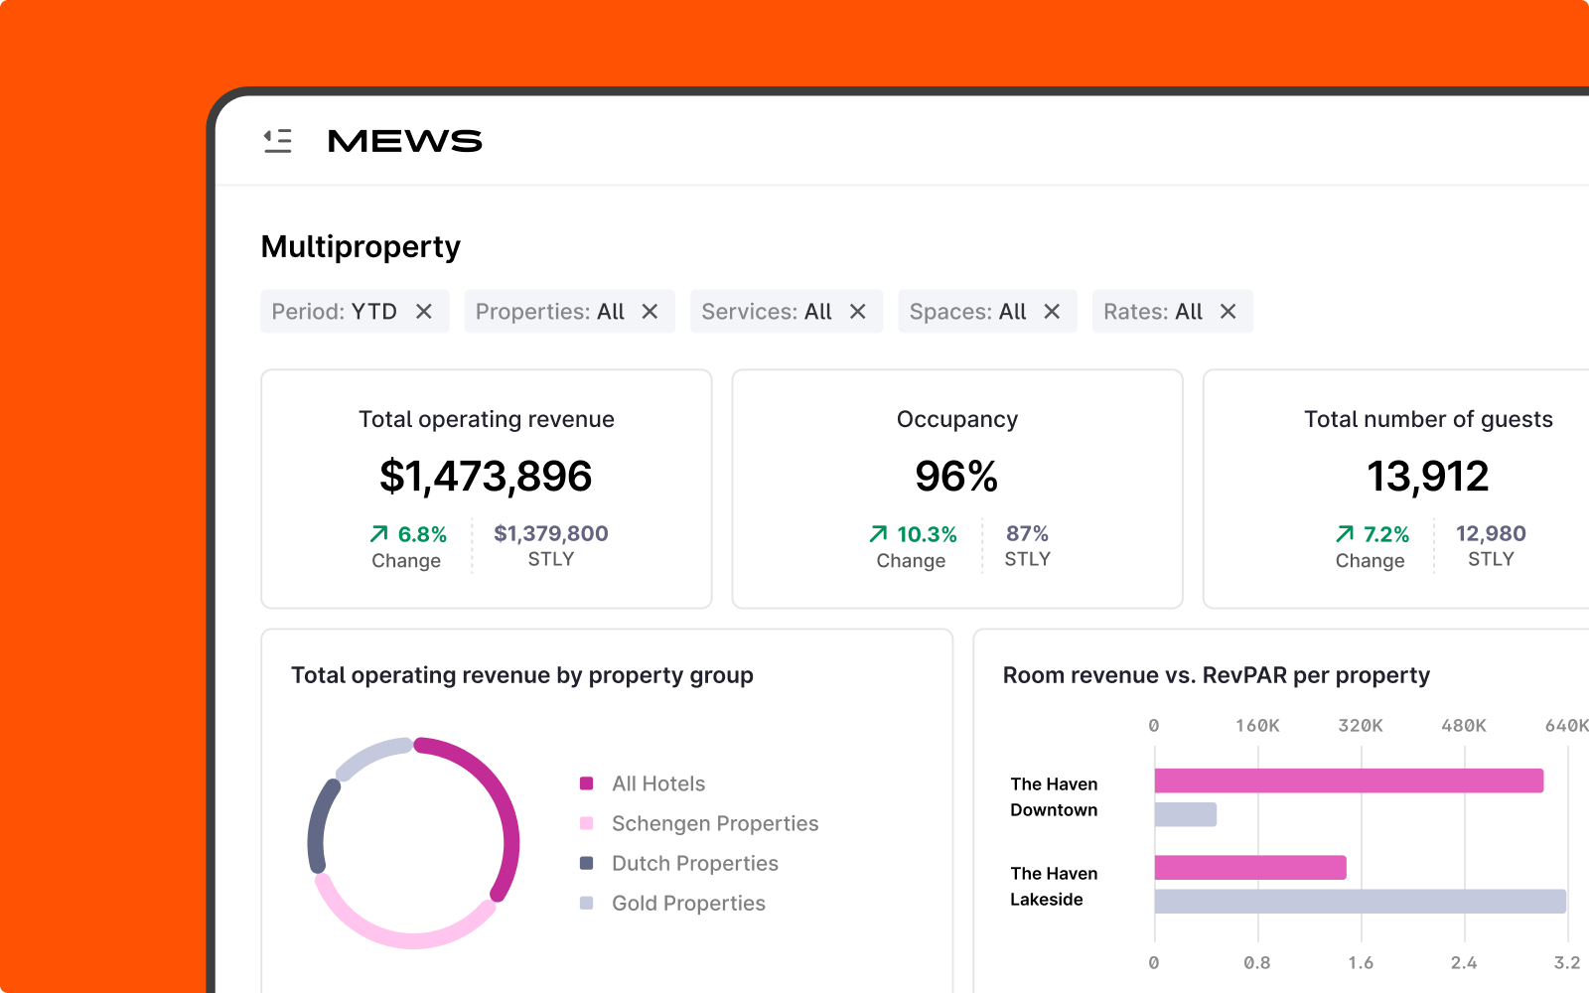Screen dimensions: 1589x993
Task: Click the MEWS logo
Action: 404,141
